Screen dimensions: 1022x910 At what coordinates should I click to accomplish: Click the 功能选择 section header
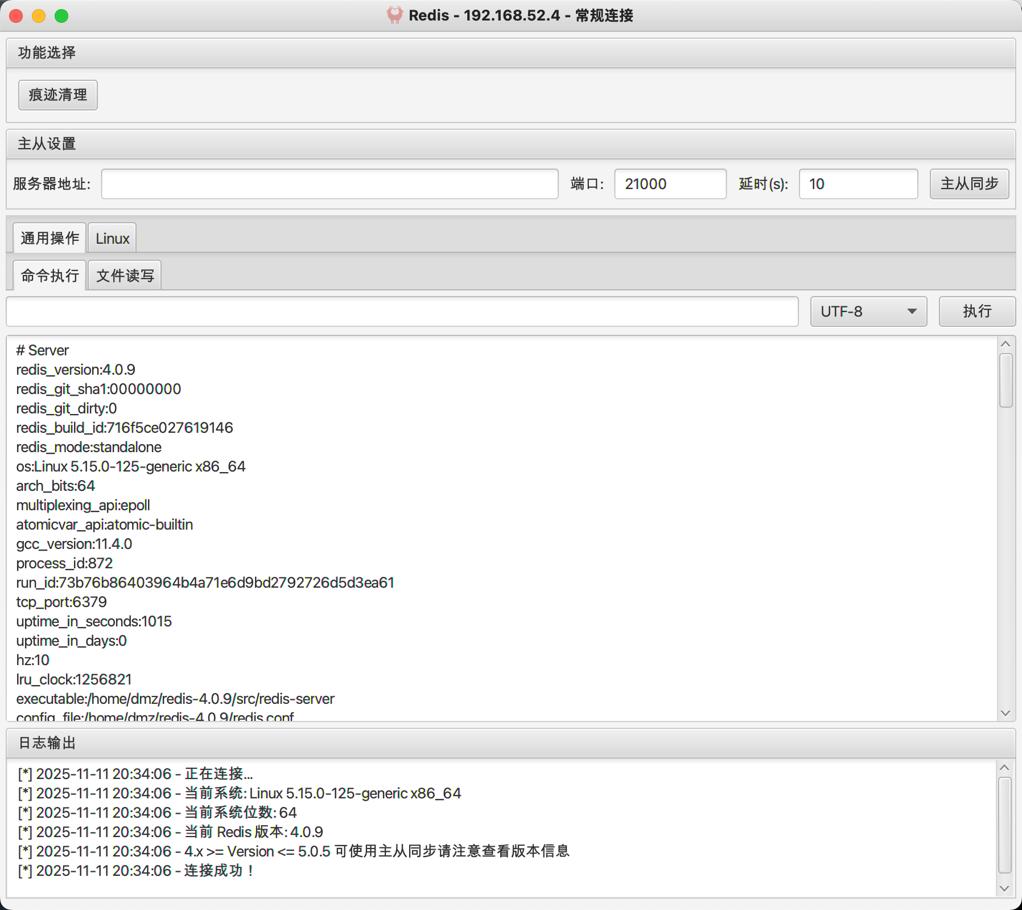[x=510, y=53]
